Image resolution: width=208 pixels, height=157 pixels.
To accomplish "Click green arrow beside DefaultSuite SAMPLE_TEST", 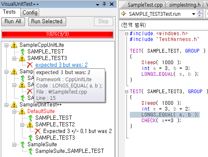I will click(30, 118).
